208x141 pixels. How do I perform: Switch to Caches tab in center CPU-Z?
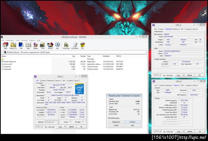tap(43, 81)
